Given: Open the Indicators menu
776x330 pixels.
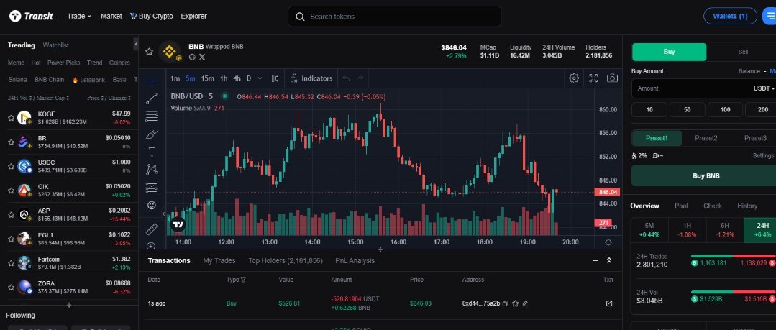Looking at the screenshot, I should [x=311, y=78].
